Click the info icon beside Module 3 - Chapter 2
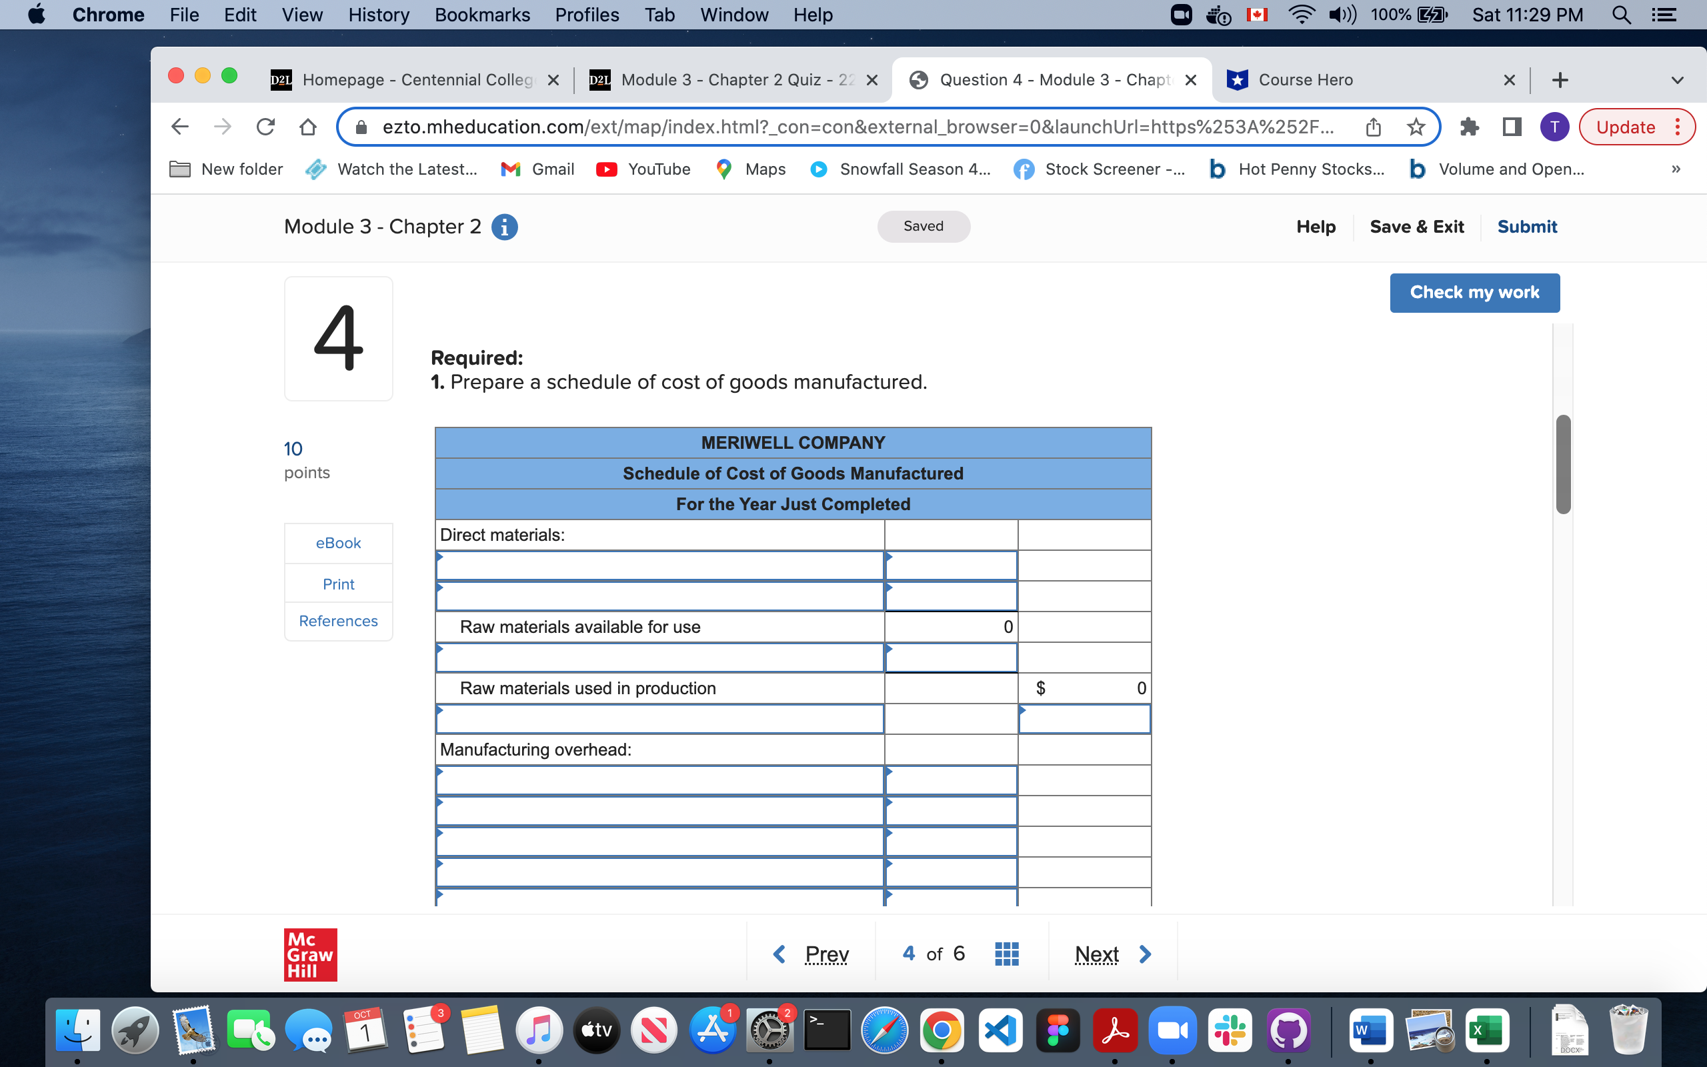This screenshot has width=1707, height=1067. [504, 227]
